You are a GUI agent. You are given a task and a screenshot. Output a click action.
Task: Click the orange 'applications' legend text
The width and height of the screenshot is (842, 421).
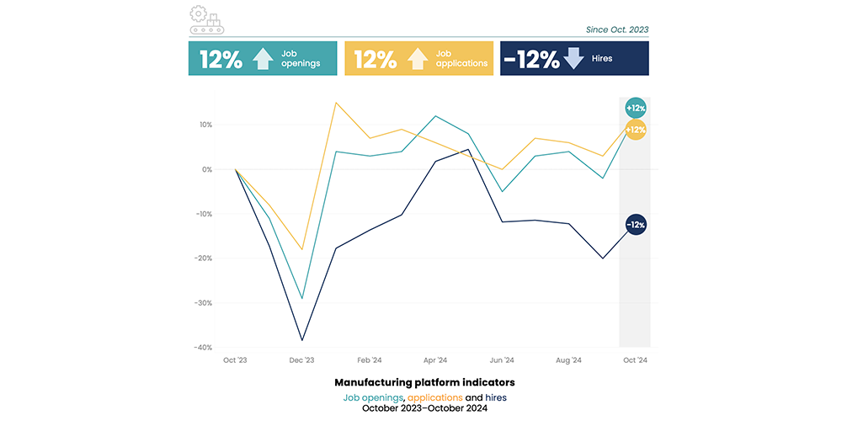click(434, 397)
